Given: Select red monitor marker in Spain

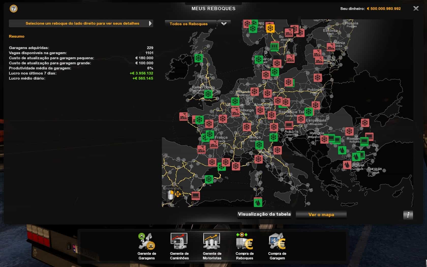Looking at the screenshot, I should (x=195, y=196).
